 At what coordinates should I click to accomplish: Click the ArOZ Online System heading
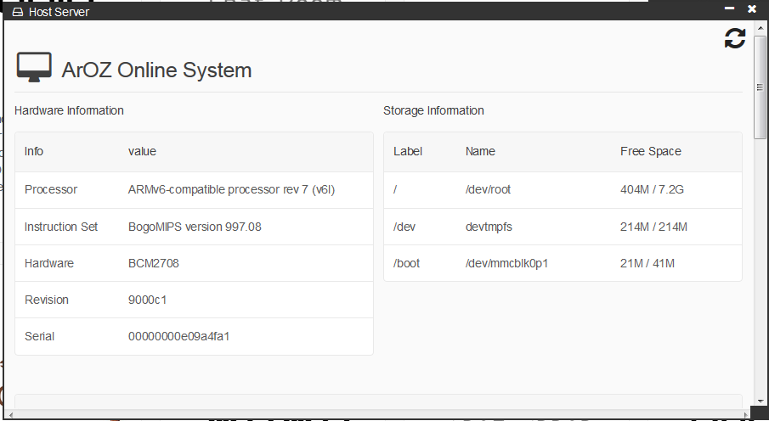point(156,70)
